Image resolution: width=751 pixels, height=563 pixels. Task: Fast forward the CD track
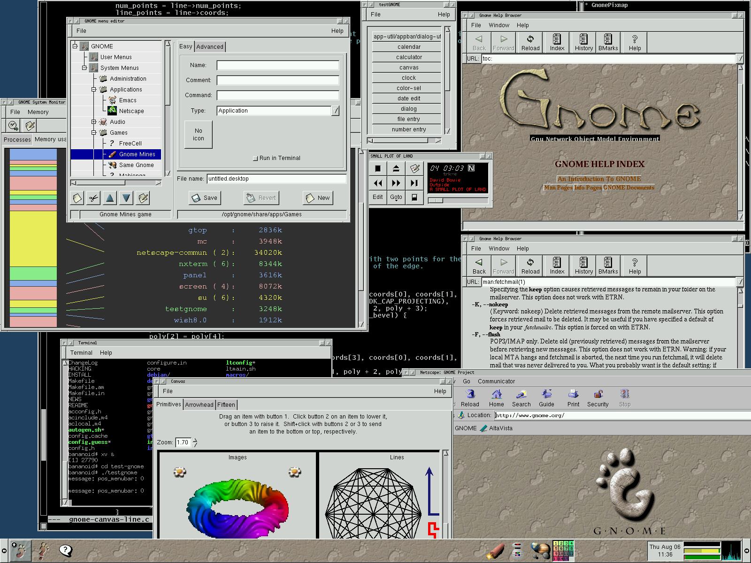click(396, 183)
